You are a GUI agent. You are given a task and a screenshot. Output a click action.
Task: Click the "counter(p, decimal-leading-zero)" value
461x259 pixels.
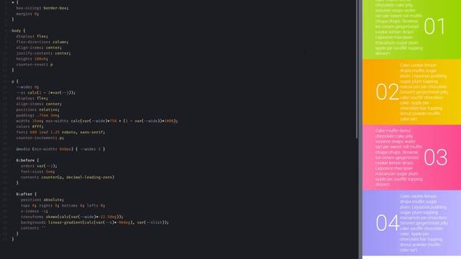click(78, 177)
